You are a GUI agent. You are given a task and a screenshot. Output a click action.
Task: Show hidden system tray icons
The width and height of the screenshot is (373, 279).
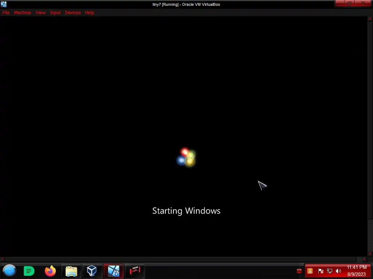[x=299, y=271]
